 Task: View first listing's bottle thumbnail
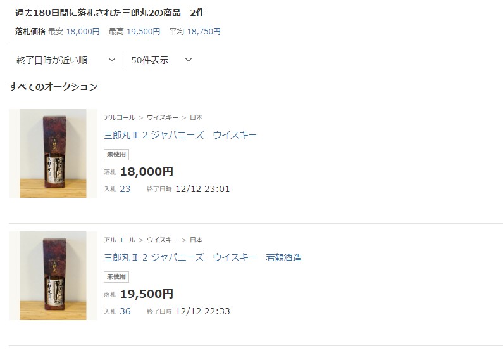tap(53, 153)
